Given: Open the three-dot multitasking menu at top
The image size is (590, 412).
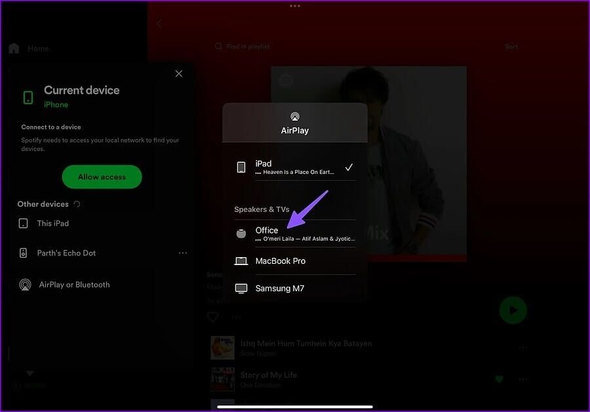Looking at the screenshot, I should click(x=295, y=6).
